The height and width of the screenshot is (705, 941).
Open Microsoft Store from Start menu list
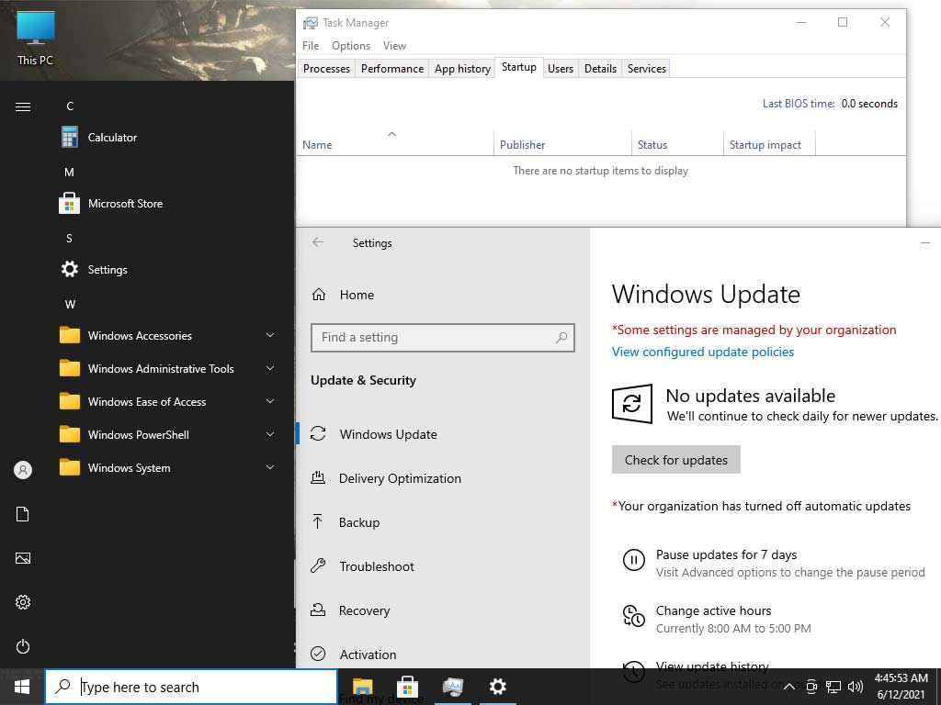coord(125,203)
